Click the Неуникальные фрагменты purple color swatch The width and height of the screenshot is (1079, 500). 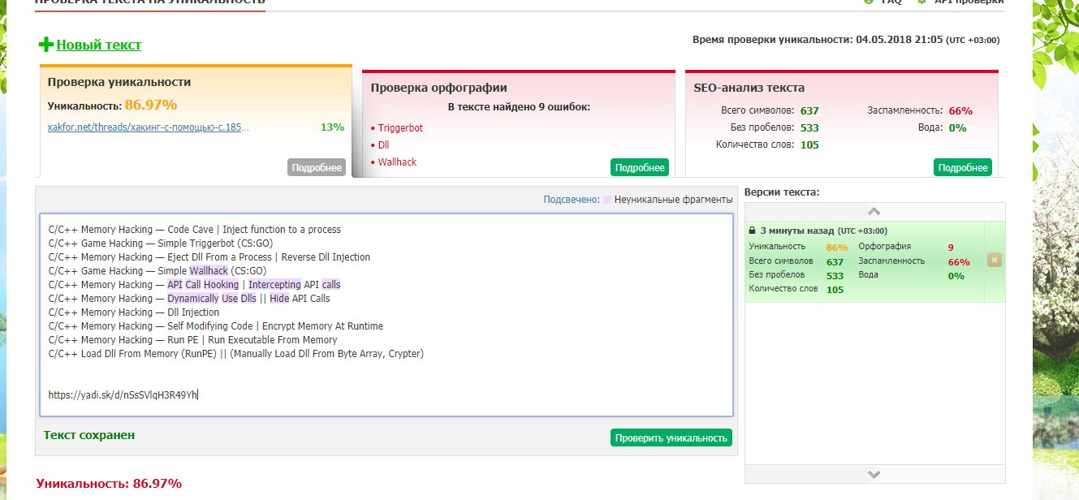[608, 199]
